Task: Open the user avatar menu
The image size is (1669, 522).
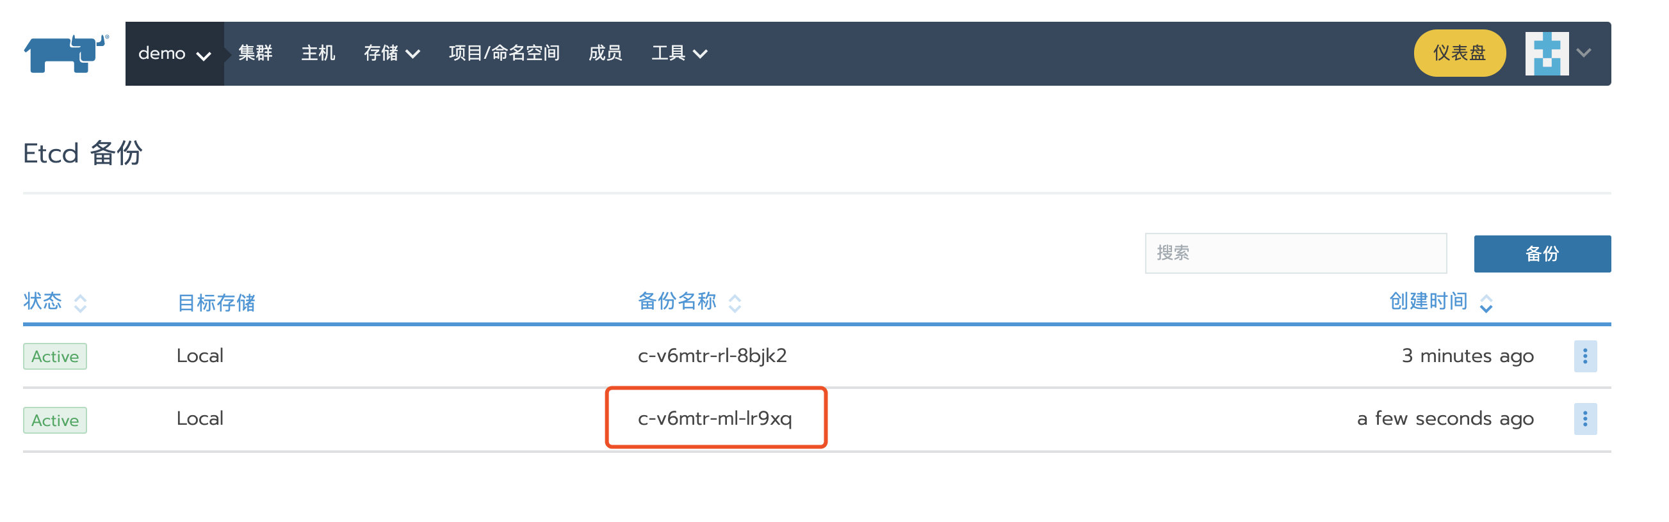Action: [1546, 54]
